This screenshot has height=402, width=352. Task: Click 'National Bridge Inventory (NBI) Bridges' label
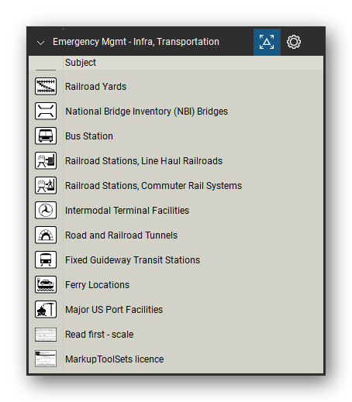click(147, 112)
